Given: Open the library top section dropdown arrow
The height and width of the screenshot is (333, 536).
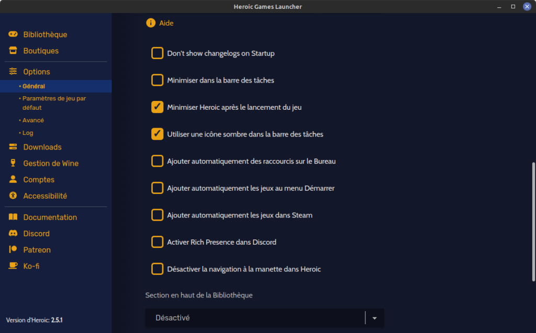Looking at the screenshot, I should tap(375, 318).
